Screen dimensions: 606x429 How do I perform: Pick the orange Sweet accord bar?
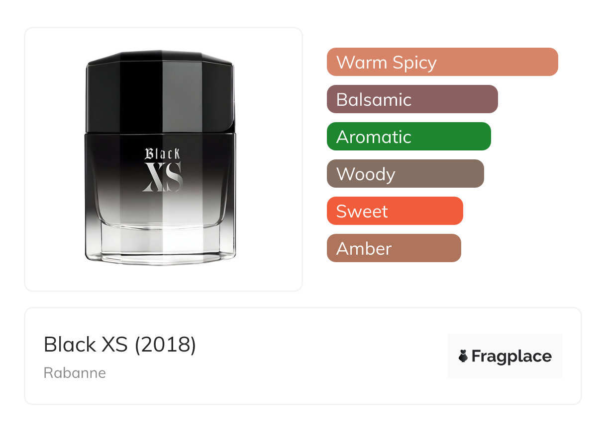[395, 211]
